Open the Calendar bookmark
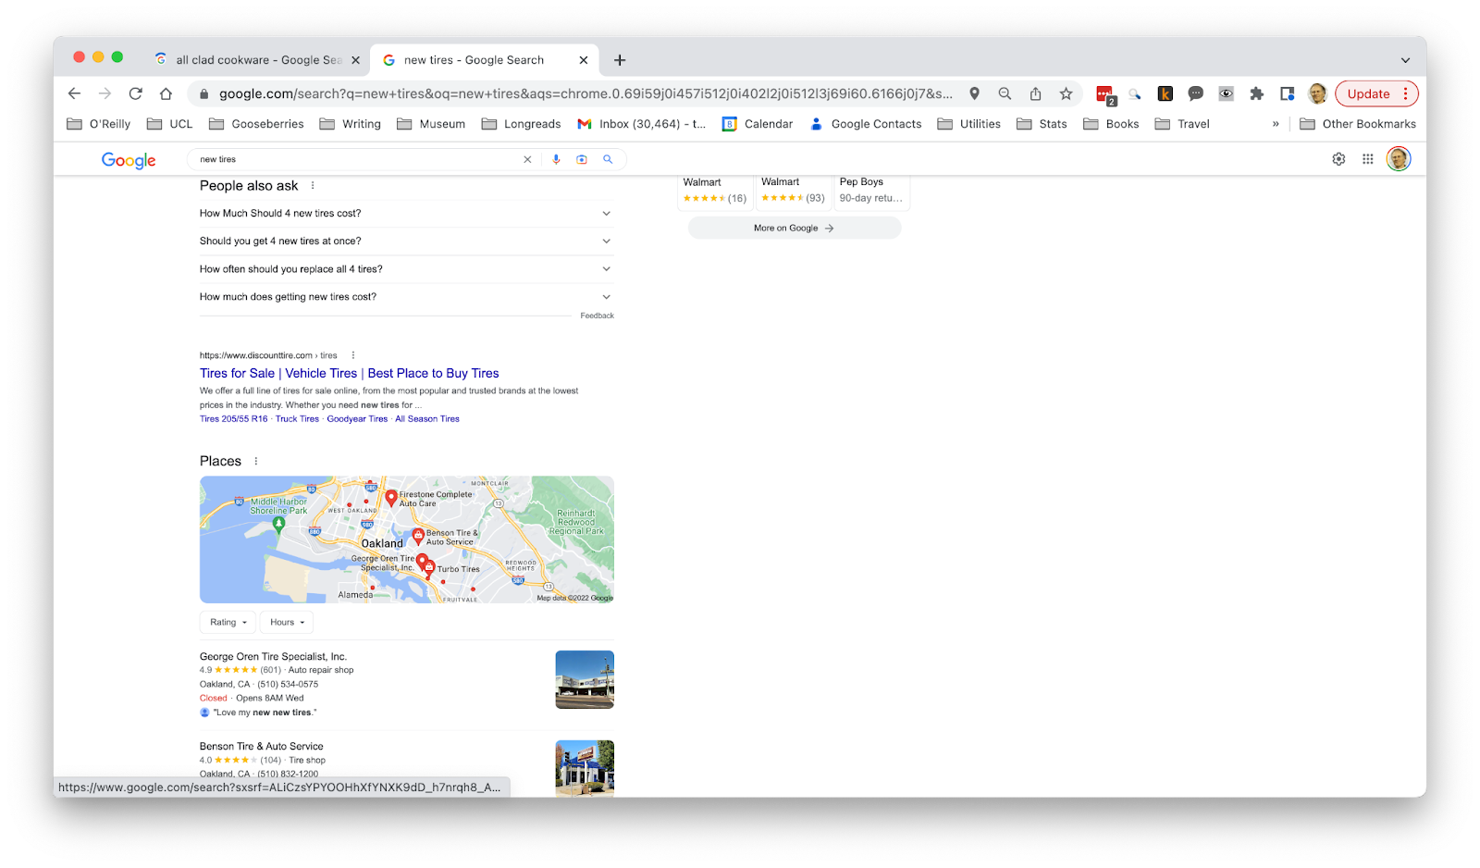 point(758,124)
